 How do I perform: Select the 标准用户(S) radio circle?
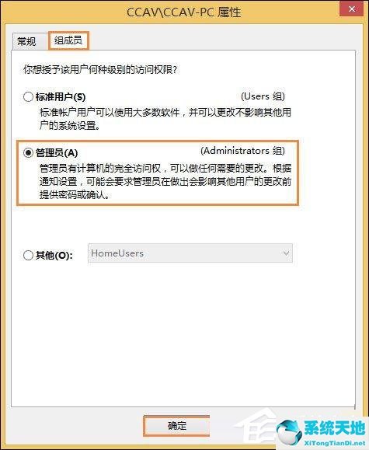point(28,96)
